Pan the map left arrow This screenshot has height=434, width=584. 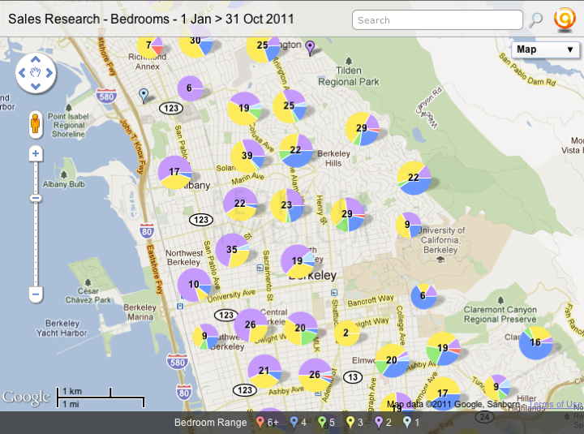click(22, 73)
